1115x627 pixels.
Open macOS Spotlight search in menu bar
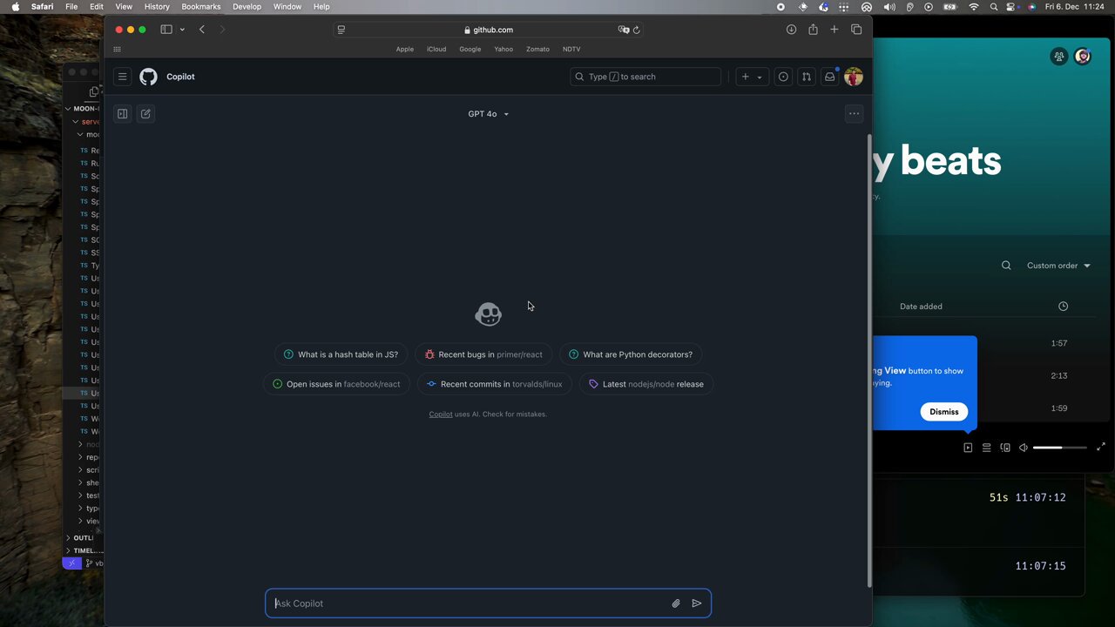[x=994, y=7]
